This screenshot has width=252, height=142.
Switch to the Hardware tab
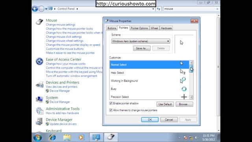tap(166, 28)
